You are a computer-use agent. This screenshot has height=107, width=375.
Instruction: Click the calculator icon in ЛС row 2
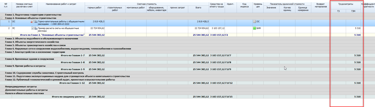pos(35,28)
